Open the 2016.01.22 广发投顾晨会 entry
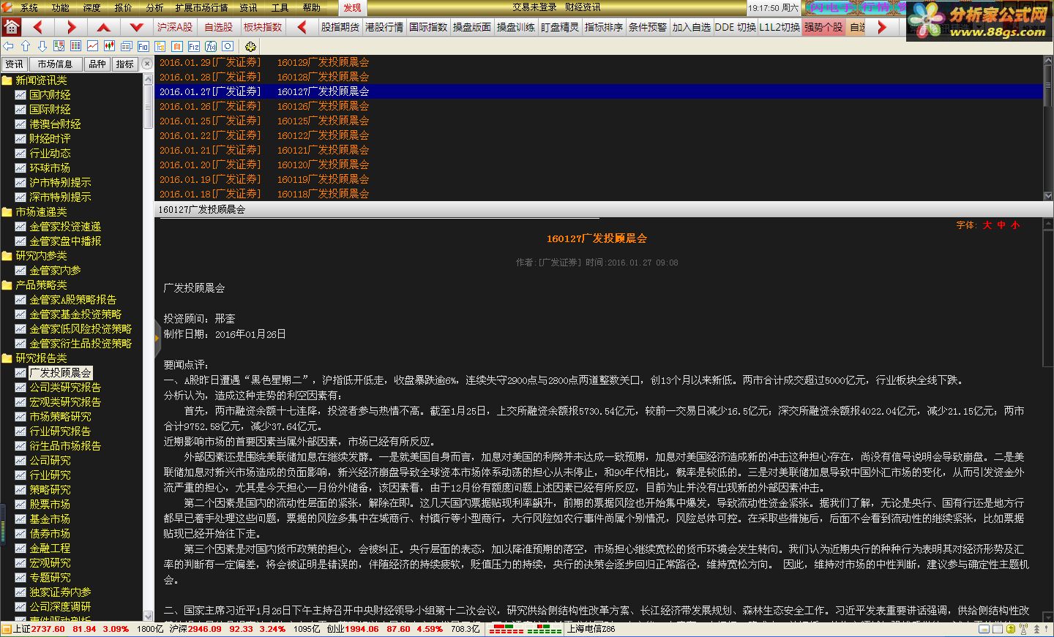 (599, 135)
